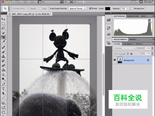The image size is (155, 116).
Task: Open the layer blend mode Normal dropdown
Action: coord(125,48)
